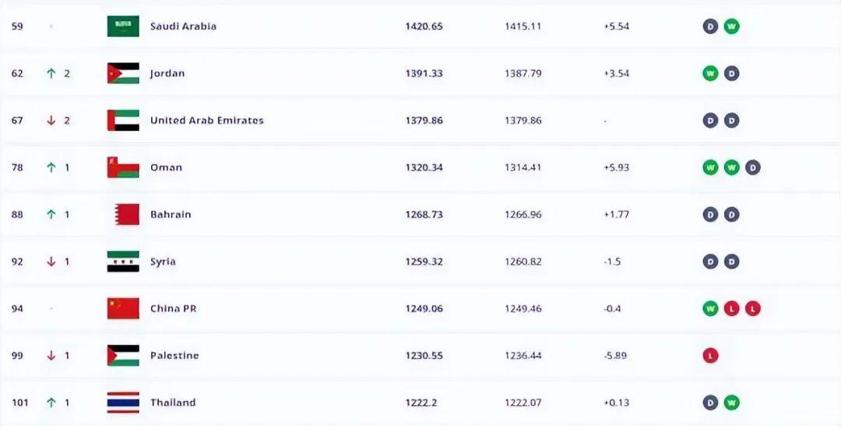This screenshot has height=426, width=841.
Task: Click the Syria flag icon
Action: click(x=123, y=262)
